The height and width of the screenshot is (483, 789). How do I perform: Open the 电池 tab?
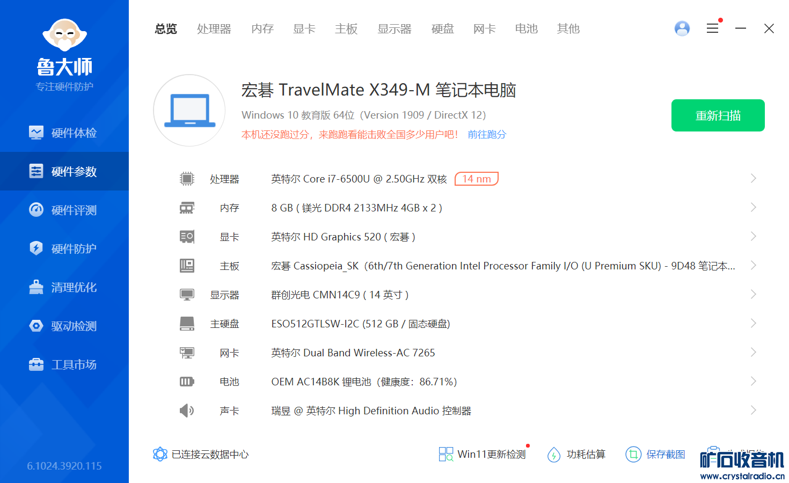[x=527, y=28]
